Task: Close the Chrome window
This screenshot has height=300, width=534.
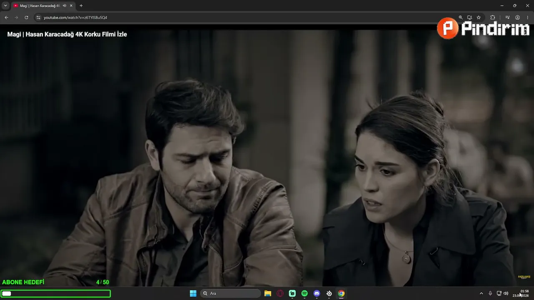Action: click(527, 6)
